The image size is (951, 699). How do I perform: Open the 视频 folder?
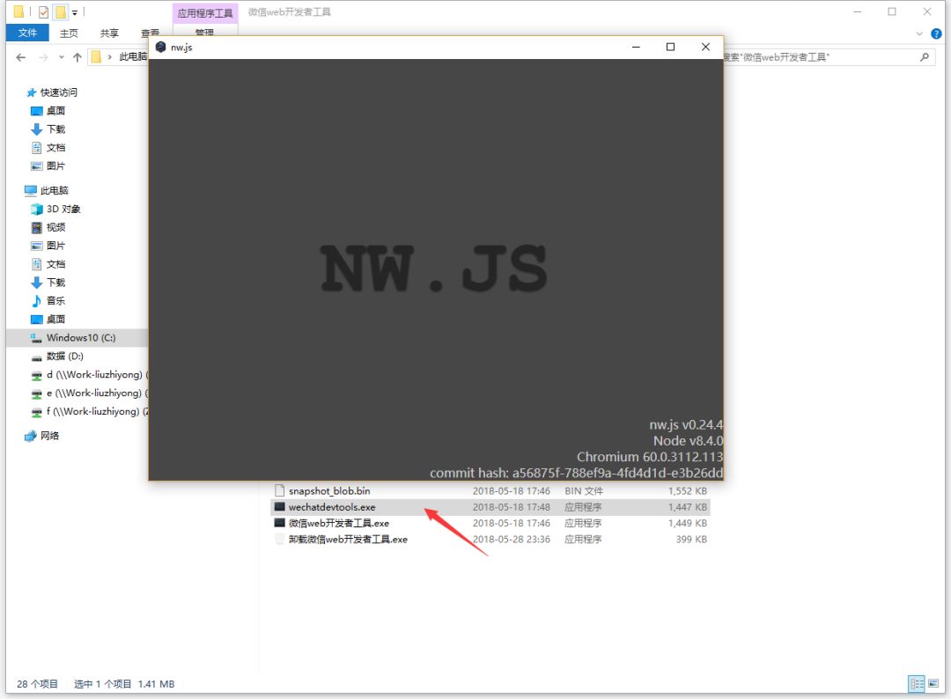48,227
